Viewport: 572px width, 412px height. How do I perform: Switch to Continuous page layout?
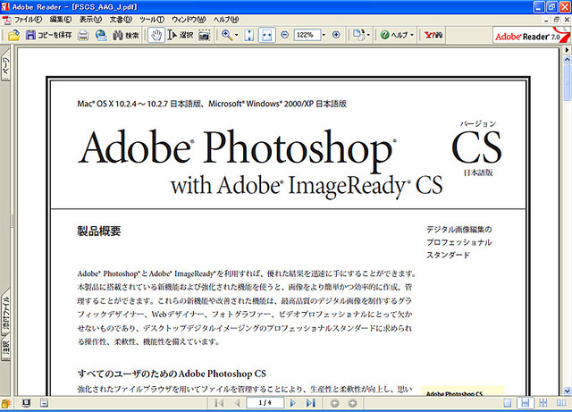(x=526, y=403)
